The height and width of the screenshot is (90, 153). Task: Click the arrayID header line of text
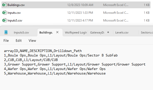(43, 51)
